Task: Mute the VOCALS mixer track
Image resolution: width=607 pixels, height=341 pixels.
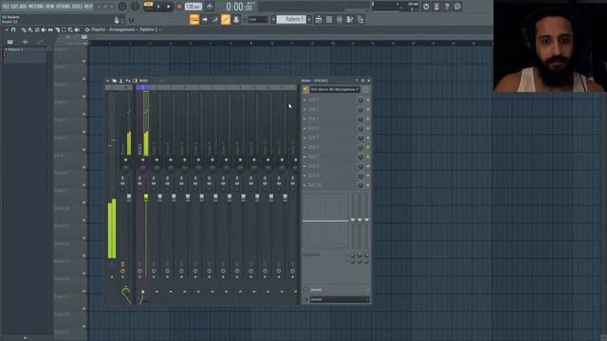Action: tap(142, 160)
